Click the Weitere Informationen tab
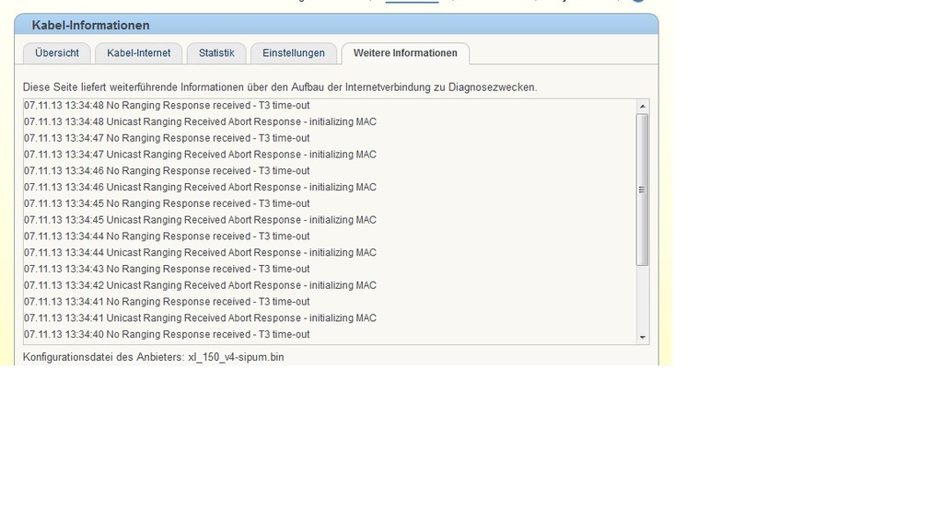 405,53
